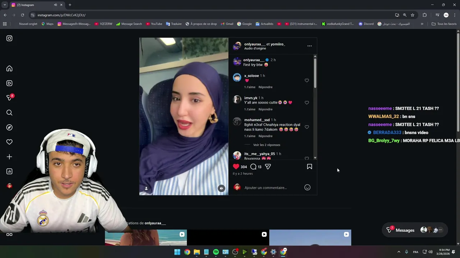This screenshot has height=258, width=460.
Task: Click the 304 likes count
Action: click(x=244, y=167)
